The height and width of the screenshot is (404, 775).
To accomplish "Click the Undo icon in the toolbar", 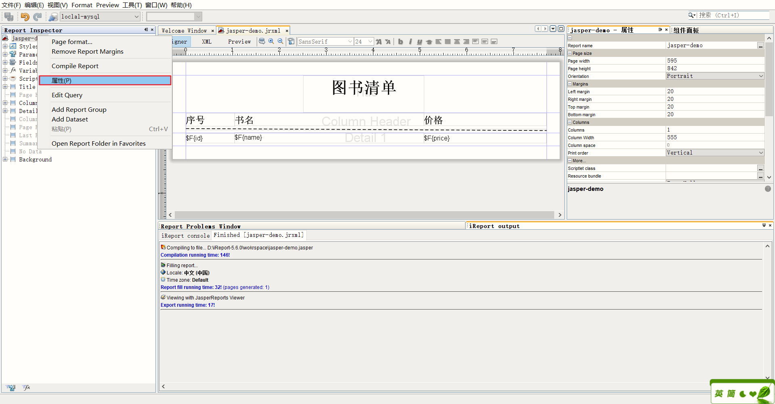I will coord(25,17).
